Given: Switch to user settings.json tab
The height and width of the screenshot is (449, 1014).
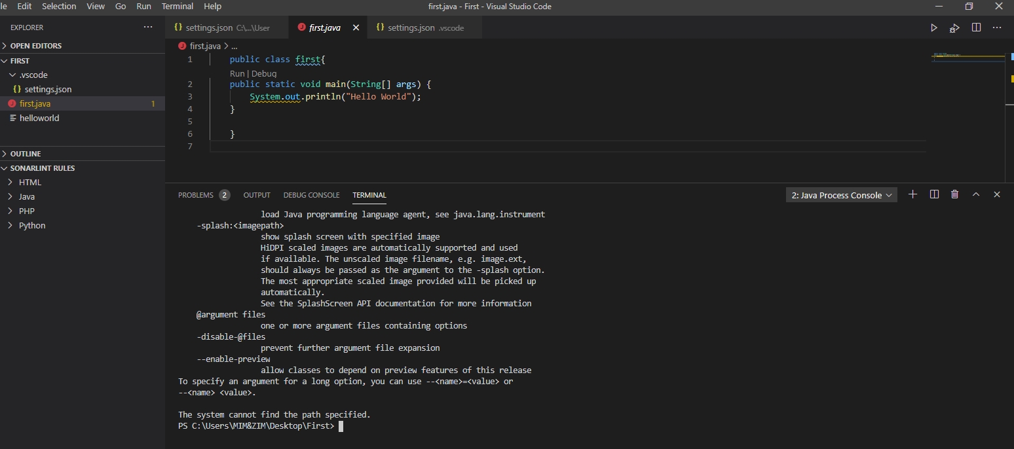Looking at the screenshot, I should [226, 27].
